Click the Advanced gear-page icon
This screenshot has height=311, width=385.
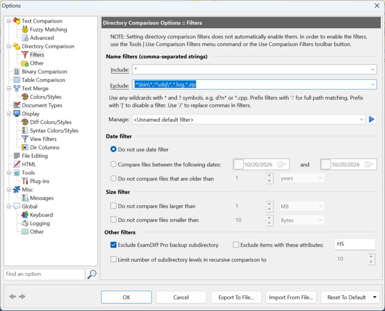25,38
